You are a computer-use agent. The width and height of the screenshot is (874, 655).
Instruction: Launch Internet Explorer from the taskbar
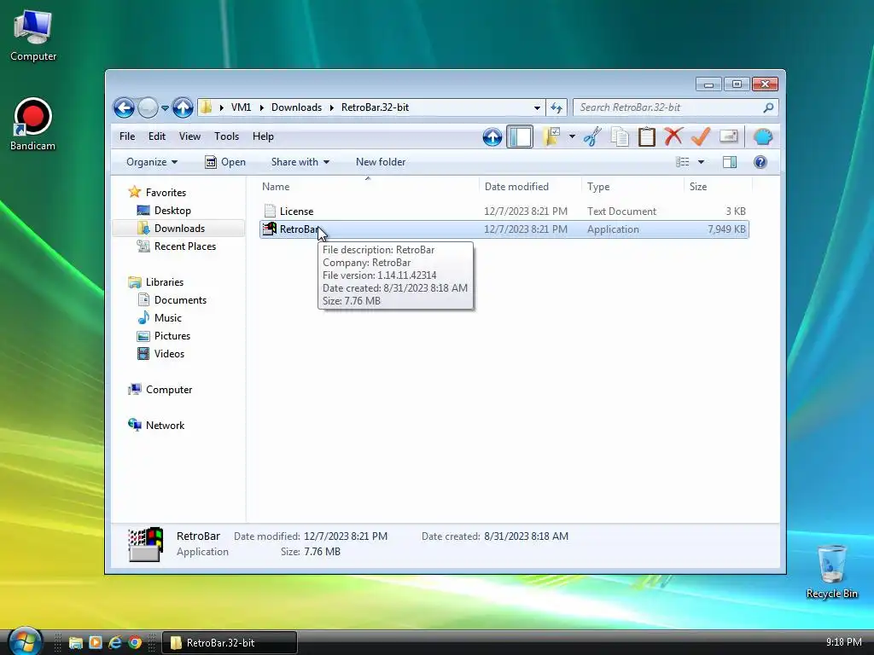(x=115, y=643)
